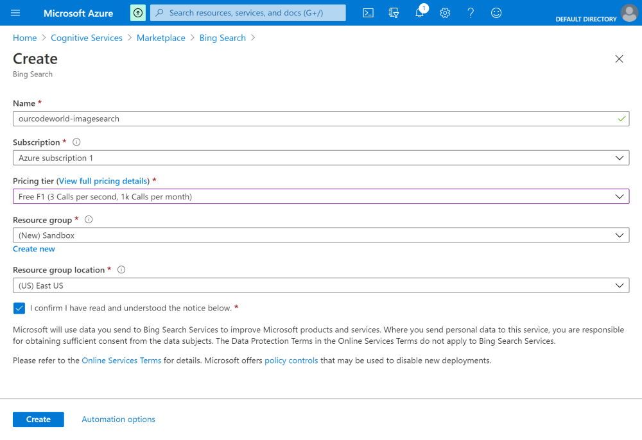Expand the Pricing tier dropdown
Image resolution: width=642 pixels, height=440 pixels.
tap(321, 197)
